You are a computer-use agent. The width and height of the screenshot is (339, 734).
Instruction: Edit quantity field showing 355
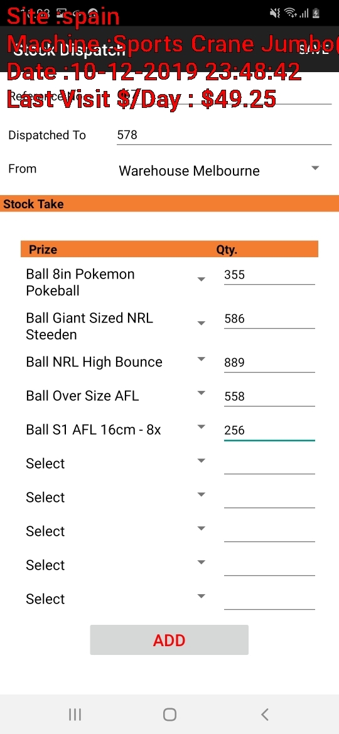pyautogui.click(x=269, y=275)
